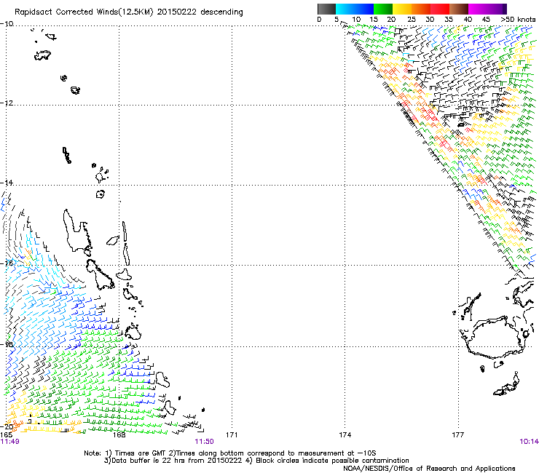The width and height of the screenshot is (539, 473).
Task: Click the purple '11:49' time label
Action: pos(10,442)
